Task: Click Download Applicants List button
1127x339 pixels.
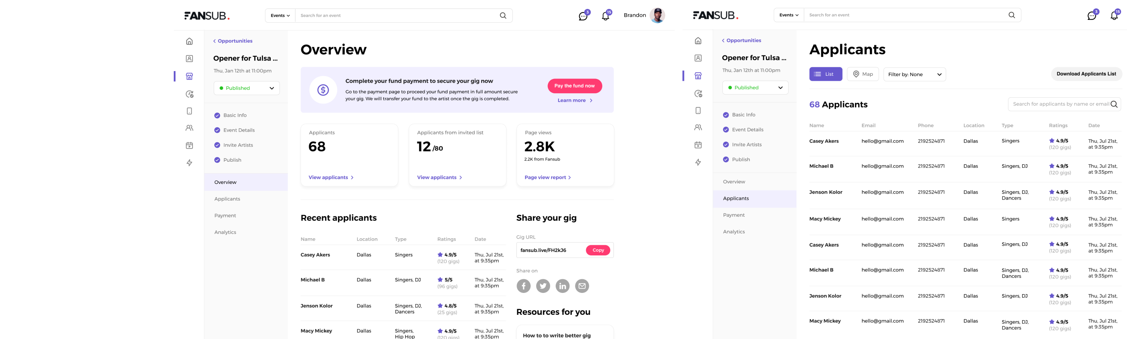Action: [1086, 74]
